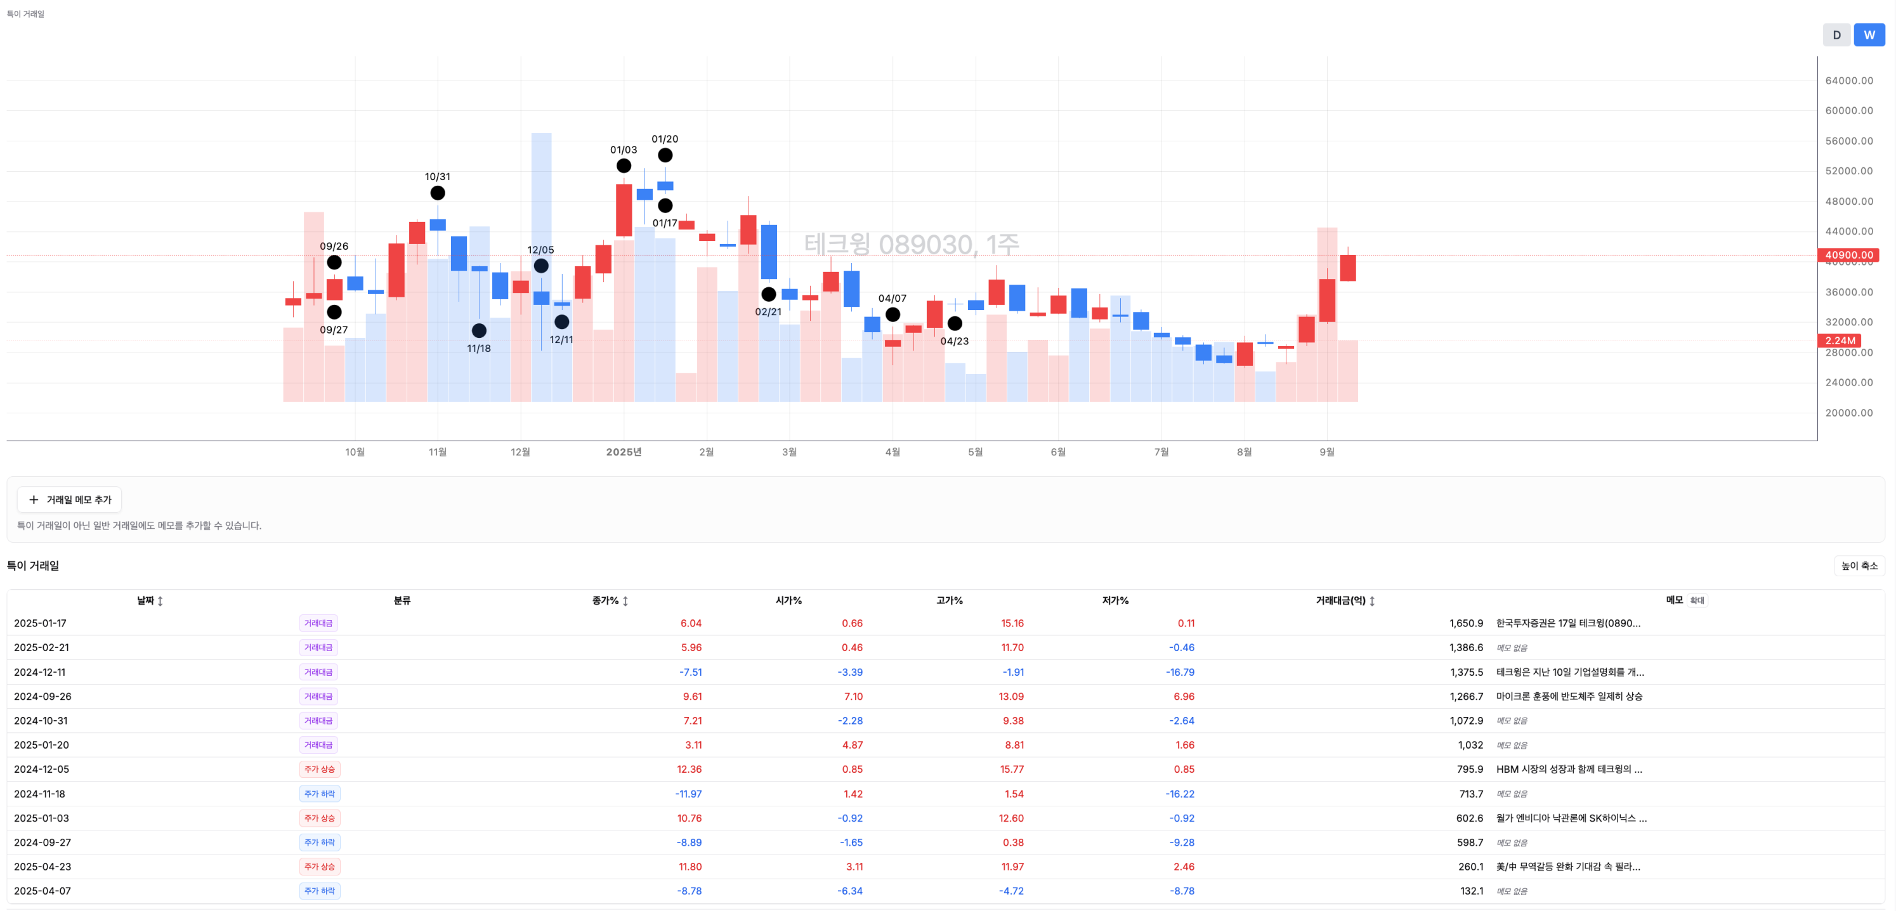
Task: Sort table by 거래대금(억) column
Action: click(1345, 600)
